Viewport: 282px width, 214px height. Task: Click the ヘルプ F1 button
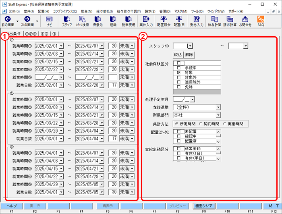[x=12, y=206]
